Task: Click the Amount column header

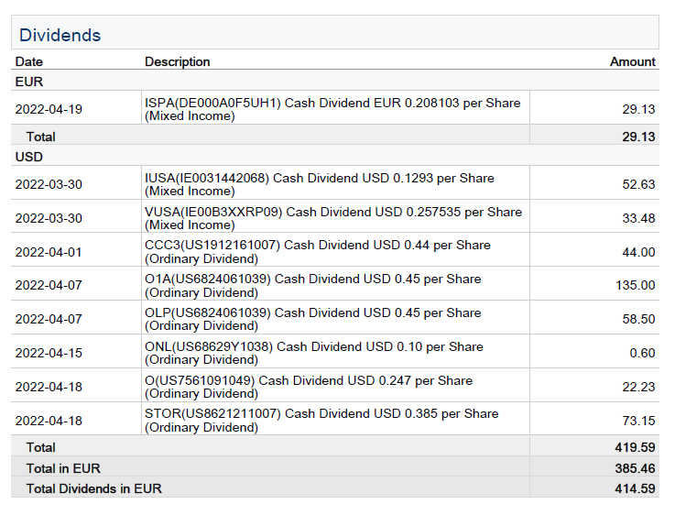Action: tap(632, 61)
